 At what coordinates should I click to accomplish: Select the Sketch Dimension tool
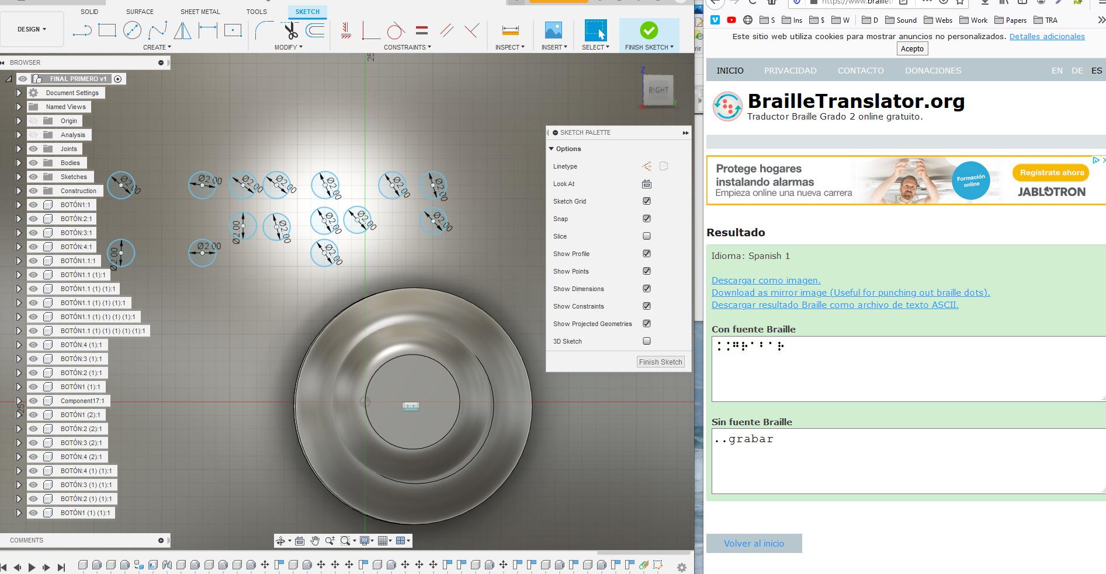[207, 30]
